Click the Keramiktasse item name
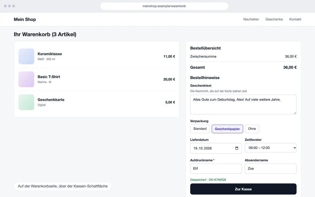 (50, 54)
